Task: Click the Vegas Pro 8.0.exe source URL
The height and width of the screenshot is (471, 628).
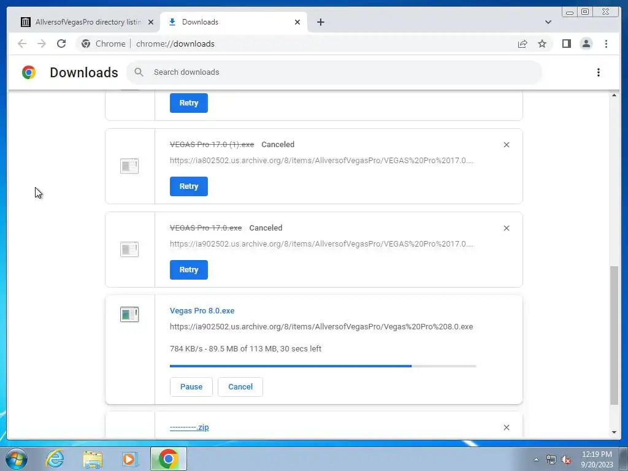Action: pos(321,327)
